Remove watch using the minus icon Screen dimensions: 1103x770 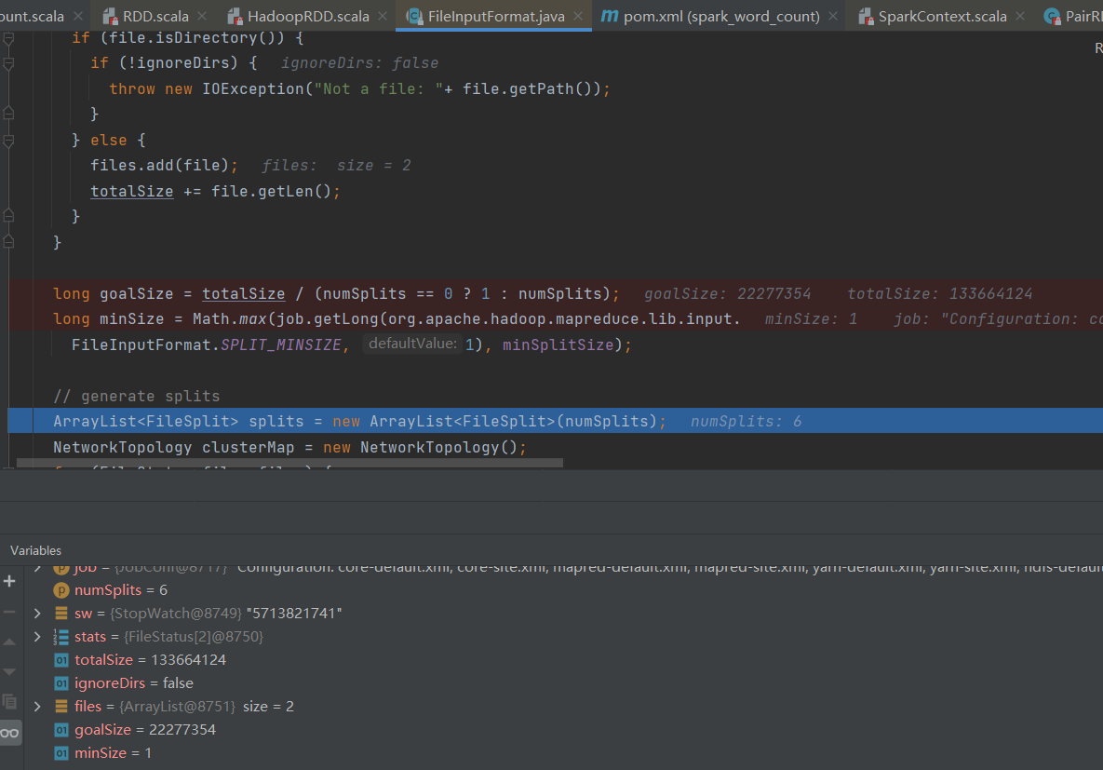pos(9,612)
